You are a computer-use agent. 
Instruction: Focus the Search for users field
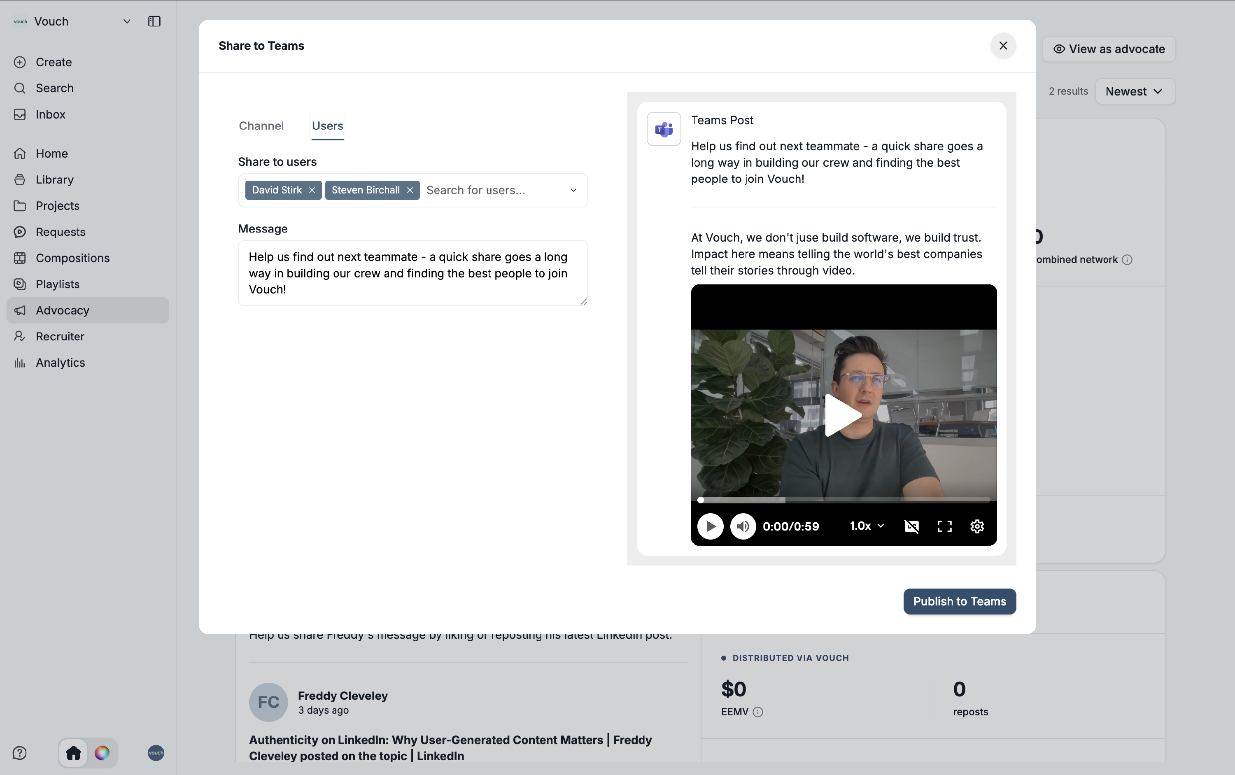click(x=492, y=190)
